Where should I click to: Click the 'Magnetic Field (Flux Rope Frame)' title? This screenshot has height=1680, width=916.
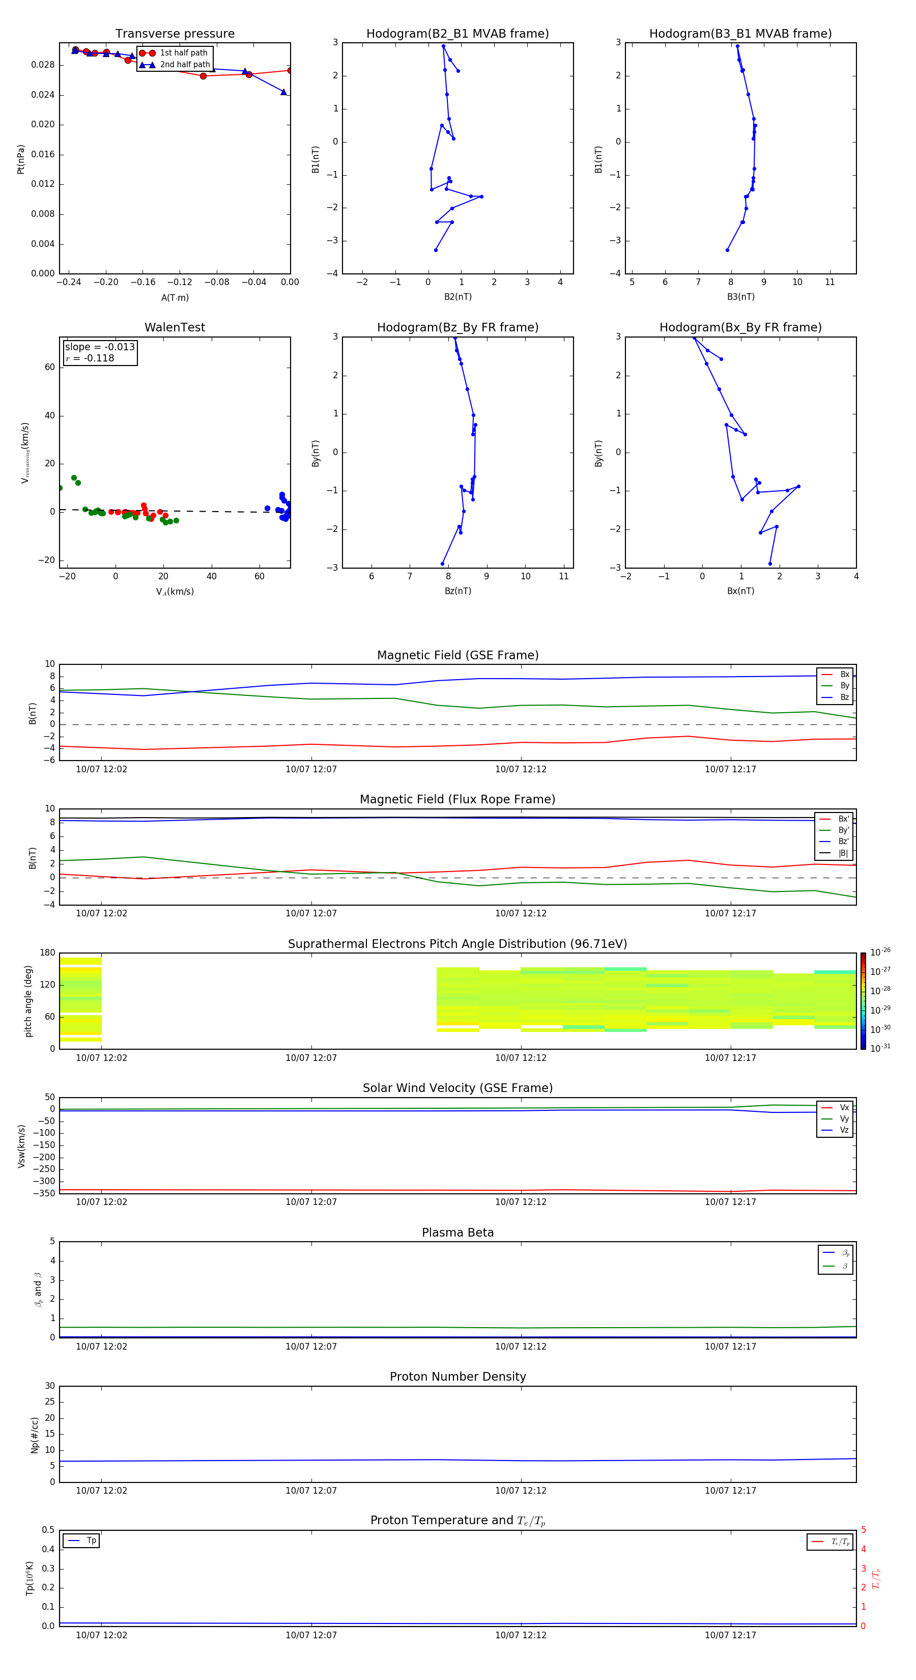click(457, 800)
